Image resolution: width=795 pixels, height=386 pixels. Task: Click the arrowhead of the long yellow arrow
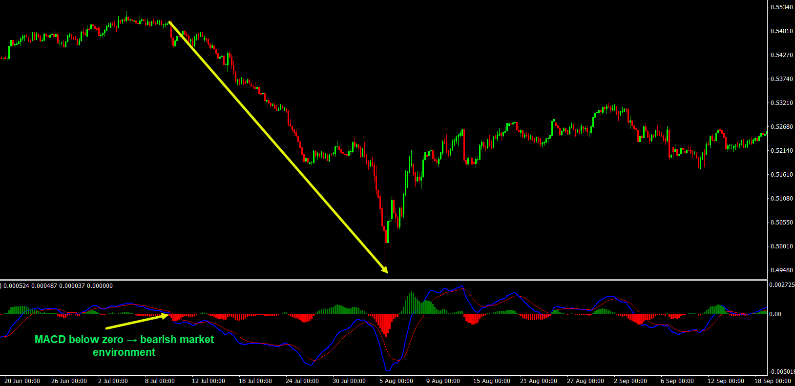[x=385, y=270]
